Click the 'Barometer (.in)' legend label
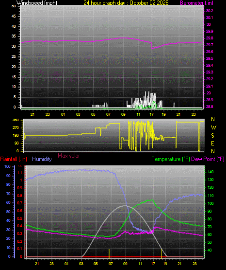The width and height of the screenshot is (226, 270). 196,3
